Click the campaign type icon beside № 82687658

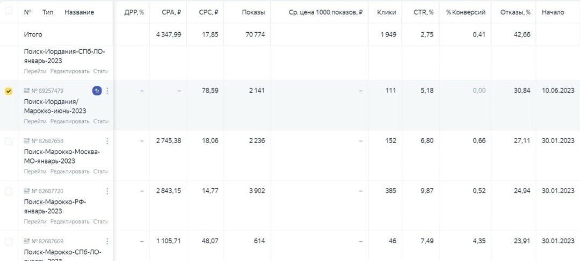point(27,140)
